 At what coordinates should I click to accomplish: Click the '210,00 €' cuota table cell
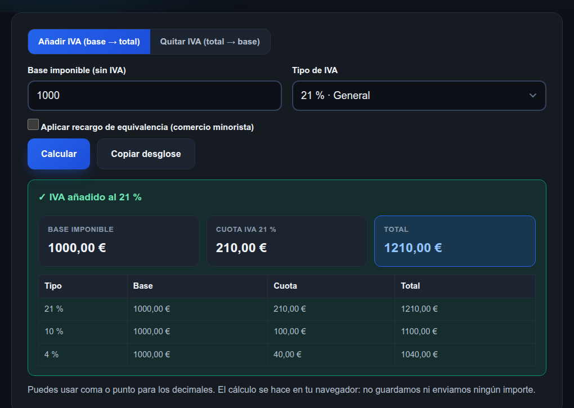(331, 309)
